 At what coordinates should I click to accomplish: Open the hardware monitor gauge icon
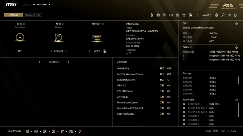[x=164, y=15]
